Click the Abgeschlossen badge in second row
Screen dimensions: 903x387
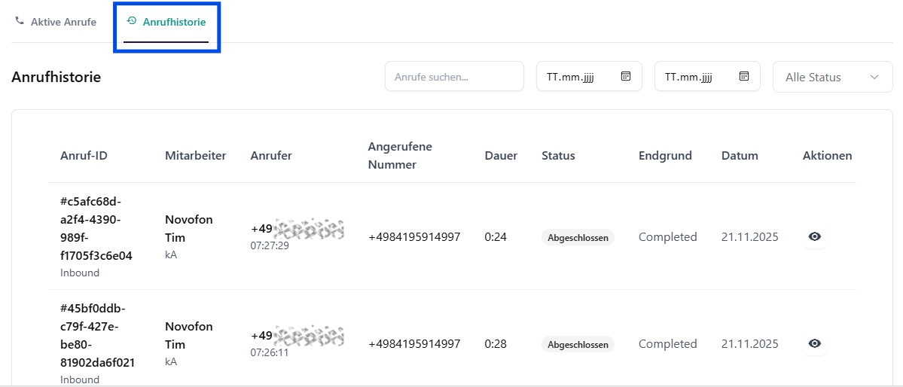tap(578, 344)
